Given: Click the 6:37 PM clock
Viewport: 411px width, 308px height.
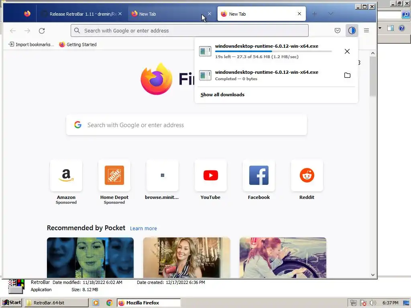Looking at the screenshot, I should [x=390, y=303].
